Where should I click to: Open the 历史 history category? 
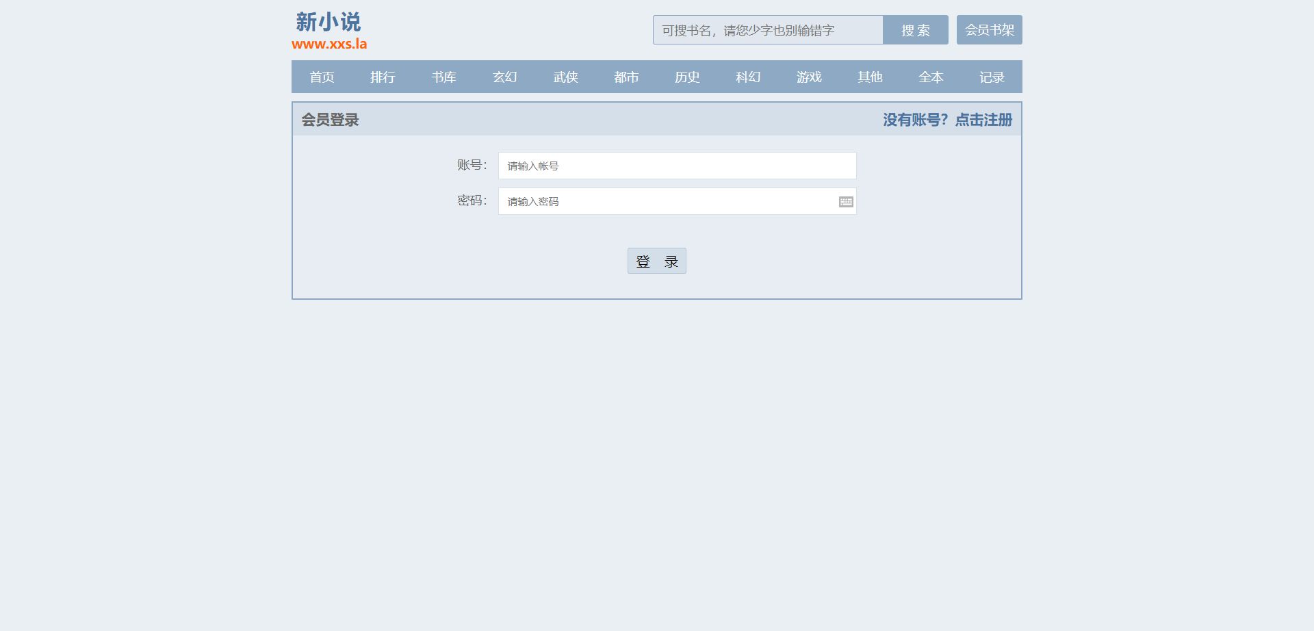coord(687,77)
